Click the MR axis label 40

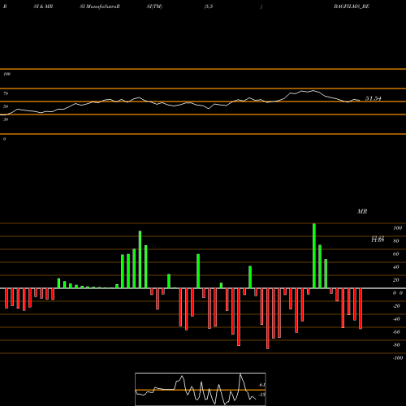(396, 267)
